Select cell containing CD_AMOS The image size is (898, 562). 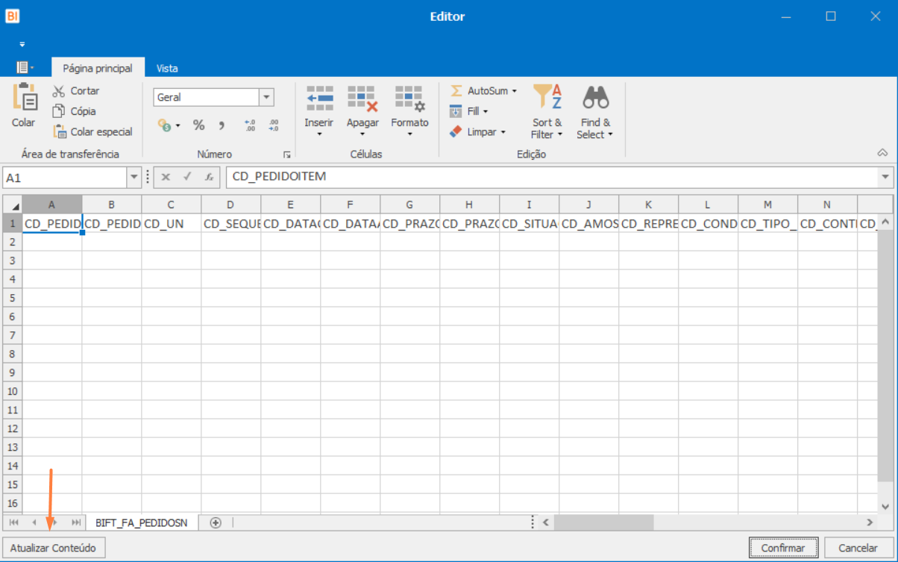point(588,223)
